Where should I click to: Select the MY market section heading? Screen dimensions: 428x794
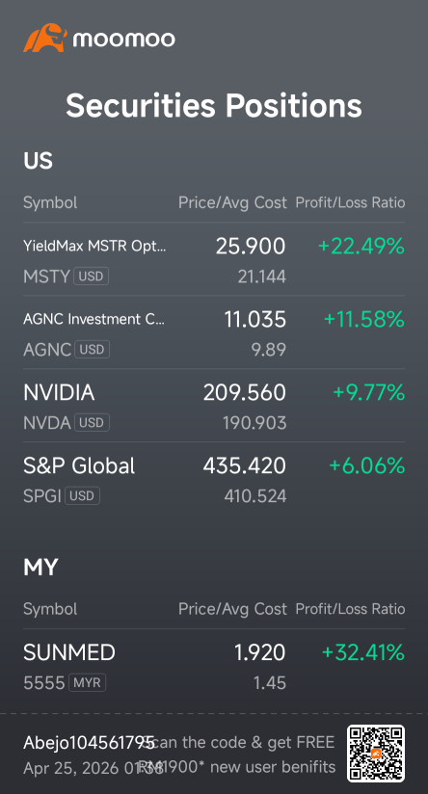[40, 568]
